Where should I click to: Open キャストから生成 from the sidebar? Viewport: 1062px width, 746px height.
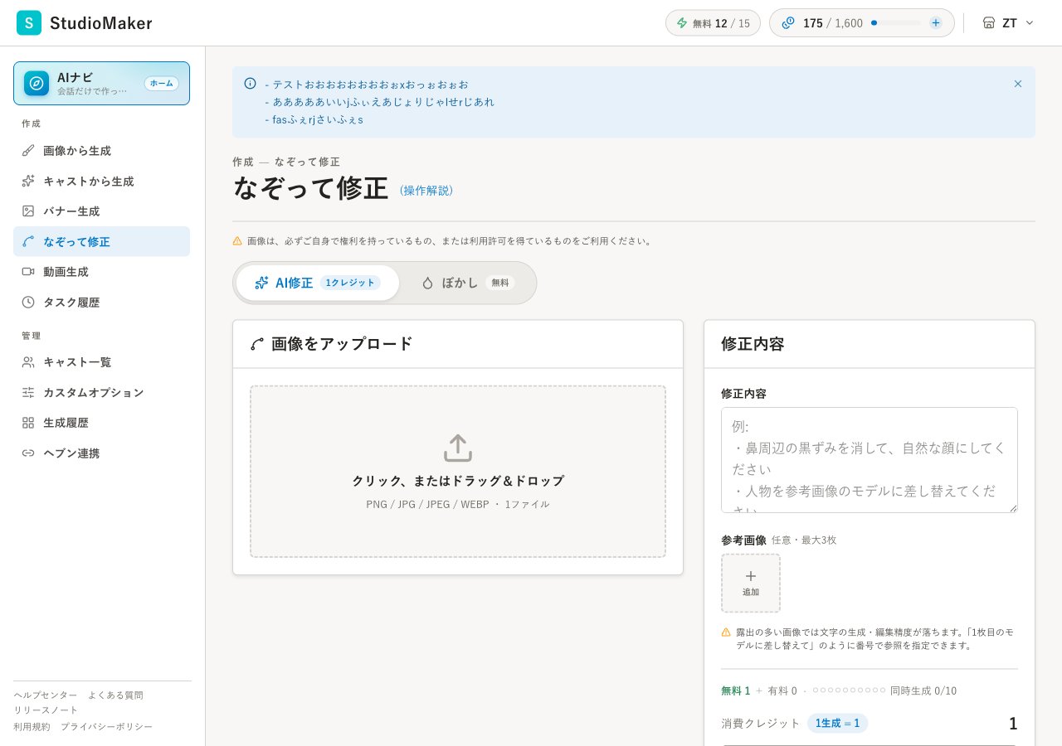(101, 181)
